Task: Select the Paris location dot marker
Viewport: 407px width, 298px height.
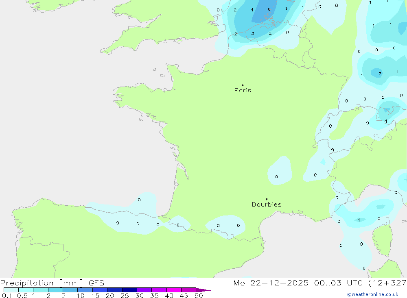Action: (x=243, y=85)
